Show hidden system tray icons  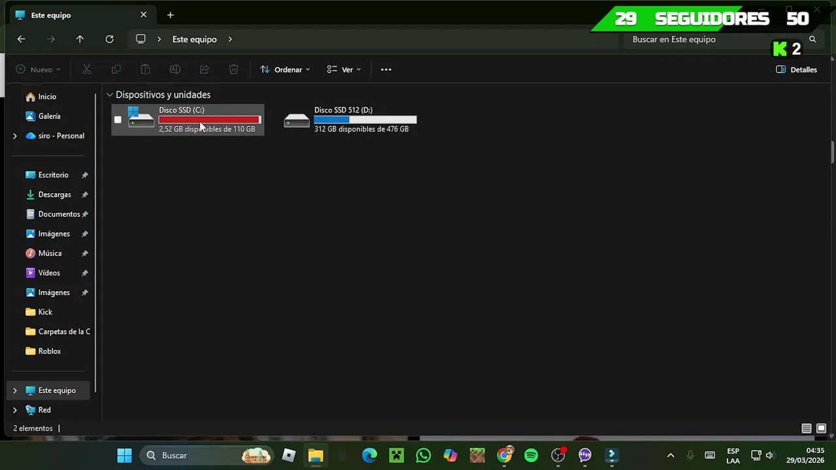click(670, 455)
